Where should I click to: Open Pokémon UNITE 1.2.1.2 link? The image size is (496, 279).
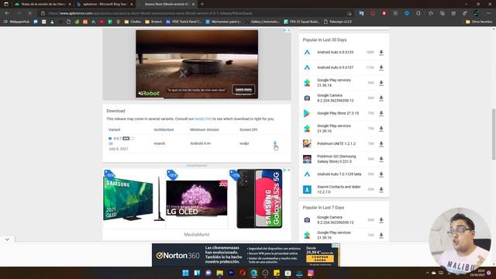coord(336,144)
